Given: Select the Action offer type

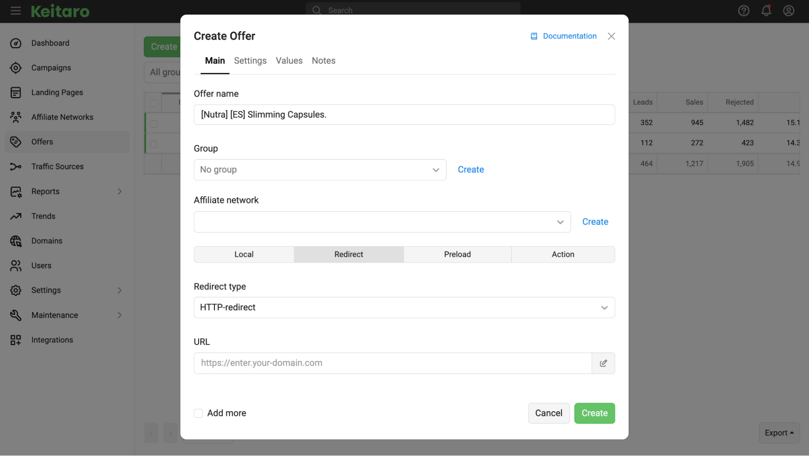Looking at the screenshot, I should click(563, 254).
